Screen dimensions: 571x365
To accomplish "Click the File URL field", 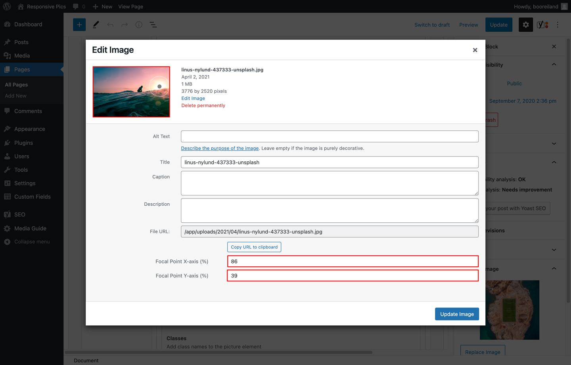I will tap(330, 231).
